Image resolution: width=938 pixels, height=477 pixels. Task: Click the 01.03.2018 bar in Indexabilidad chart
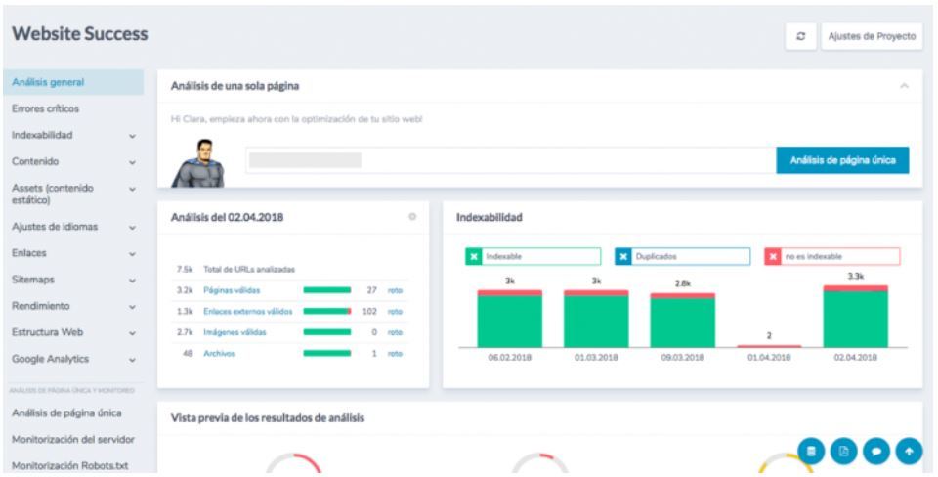coord(596,319)
